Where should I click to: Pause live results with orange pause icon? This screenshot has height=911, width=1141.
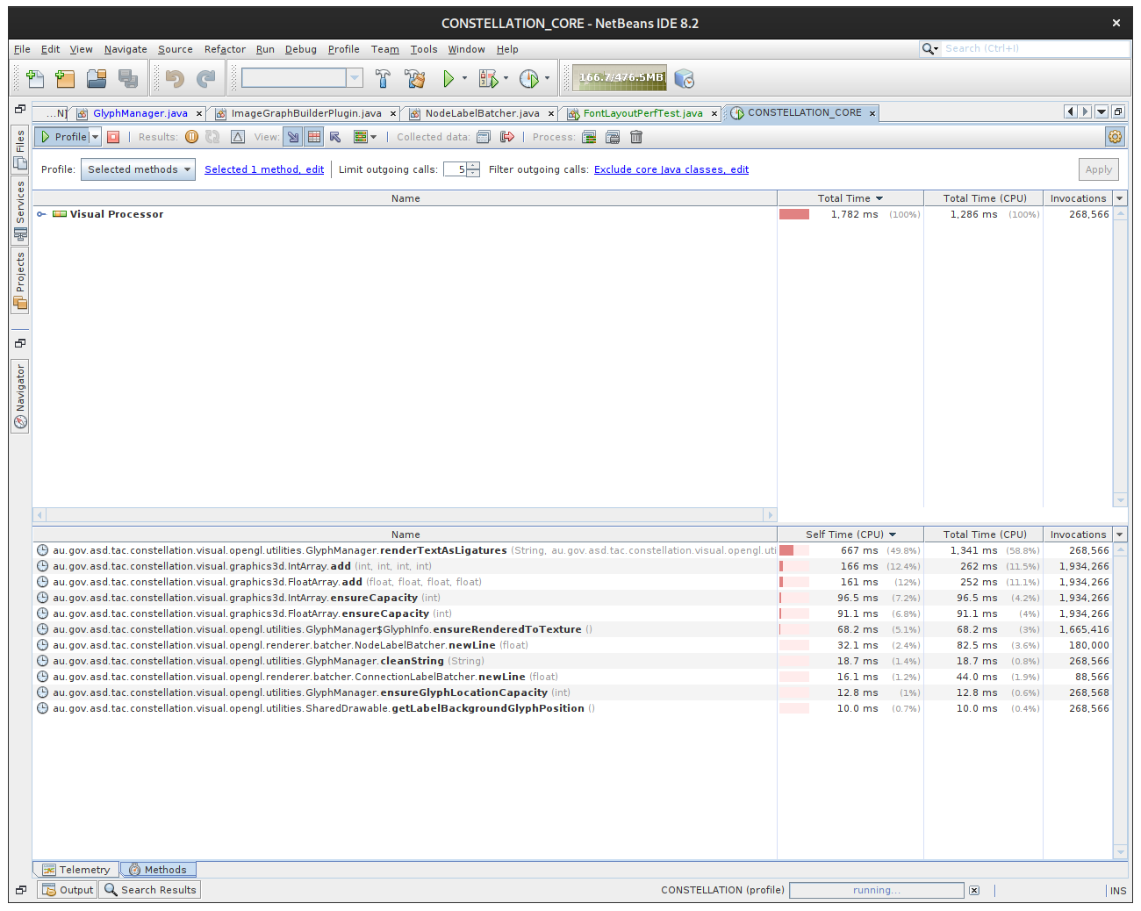coord(191,137)
